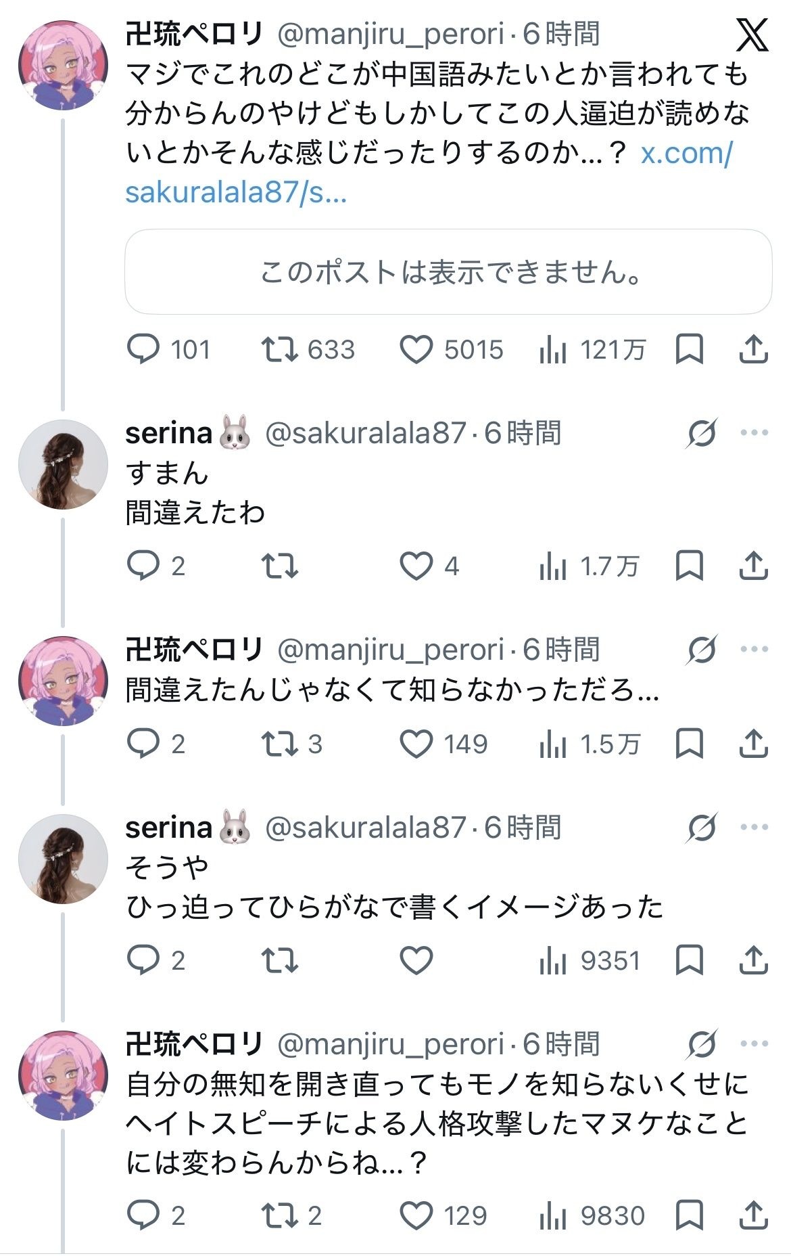Like the top post with 5015 likes
This screenshot has height=1258, width=791.
[x=416, y=350]
